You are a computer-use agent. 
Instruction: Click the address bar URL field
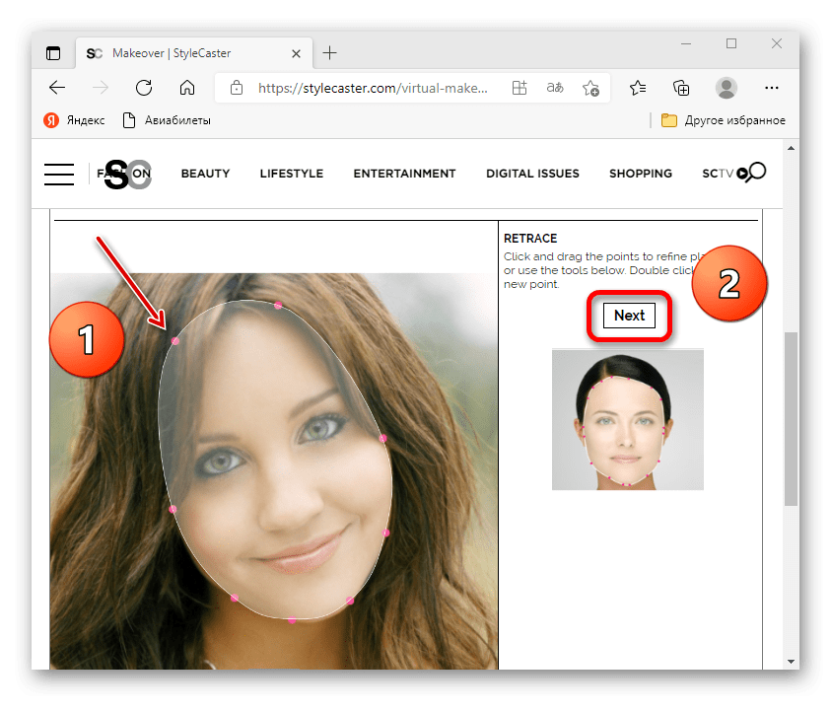click(372, 88)
